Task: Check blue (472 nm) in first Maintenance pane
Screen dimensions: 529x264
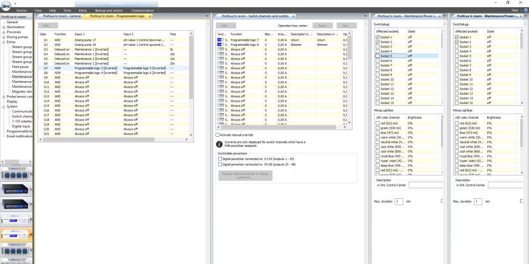Action: pos(377,133)
